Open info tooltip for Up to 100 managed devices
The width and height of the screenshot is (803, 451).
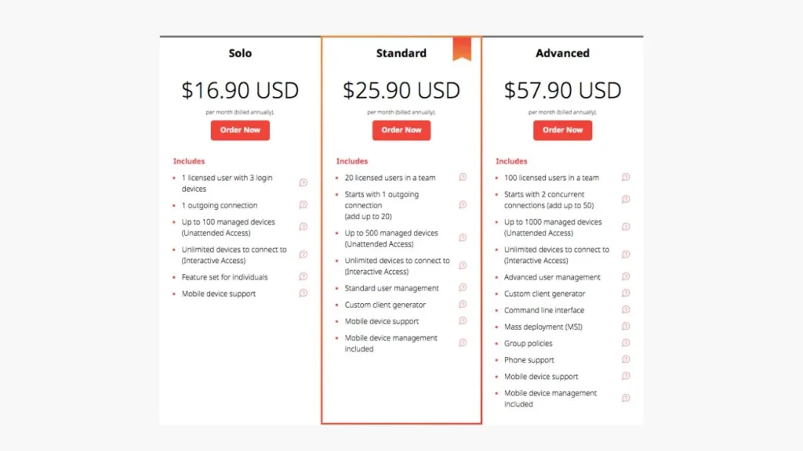tap(303, 227)
